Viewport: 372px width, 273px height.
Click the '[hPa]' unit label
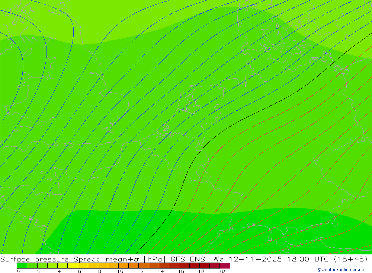[x=155, y=259]
